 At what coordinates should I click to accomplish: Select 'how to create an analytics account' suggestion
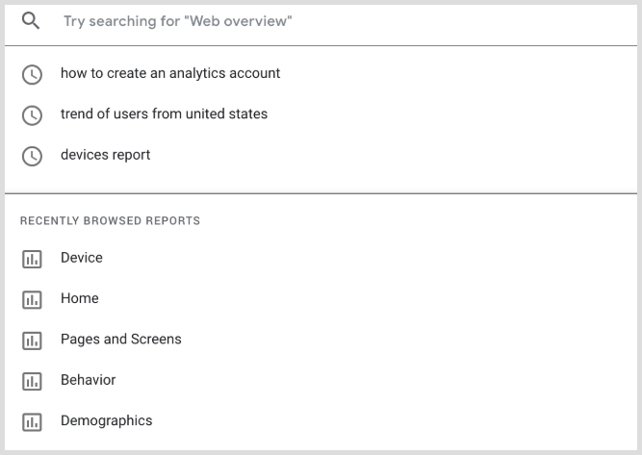(170, 73)
